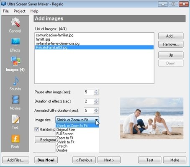
Task: Open the Help menu
Action: [x=34, y=11]
